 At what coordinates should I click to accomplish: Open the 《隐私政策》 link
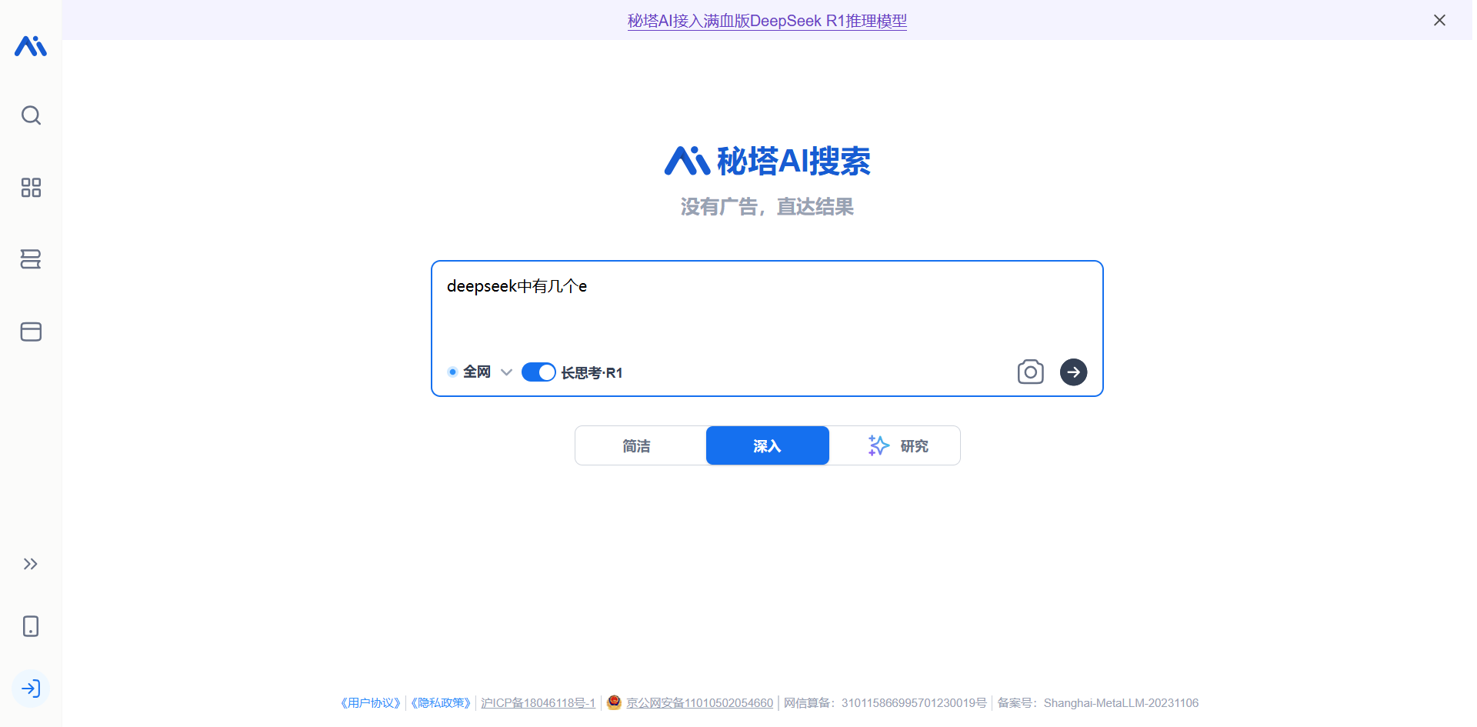click(441, 703)
